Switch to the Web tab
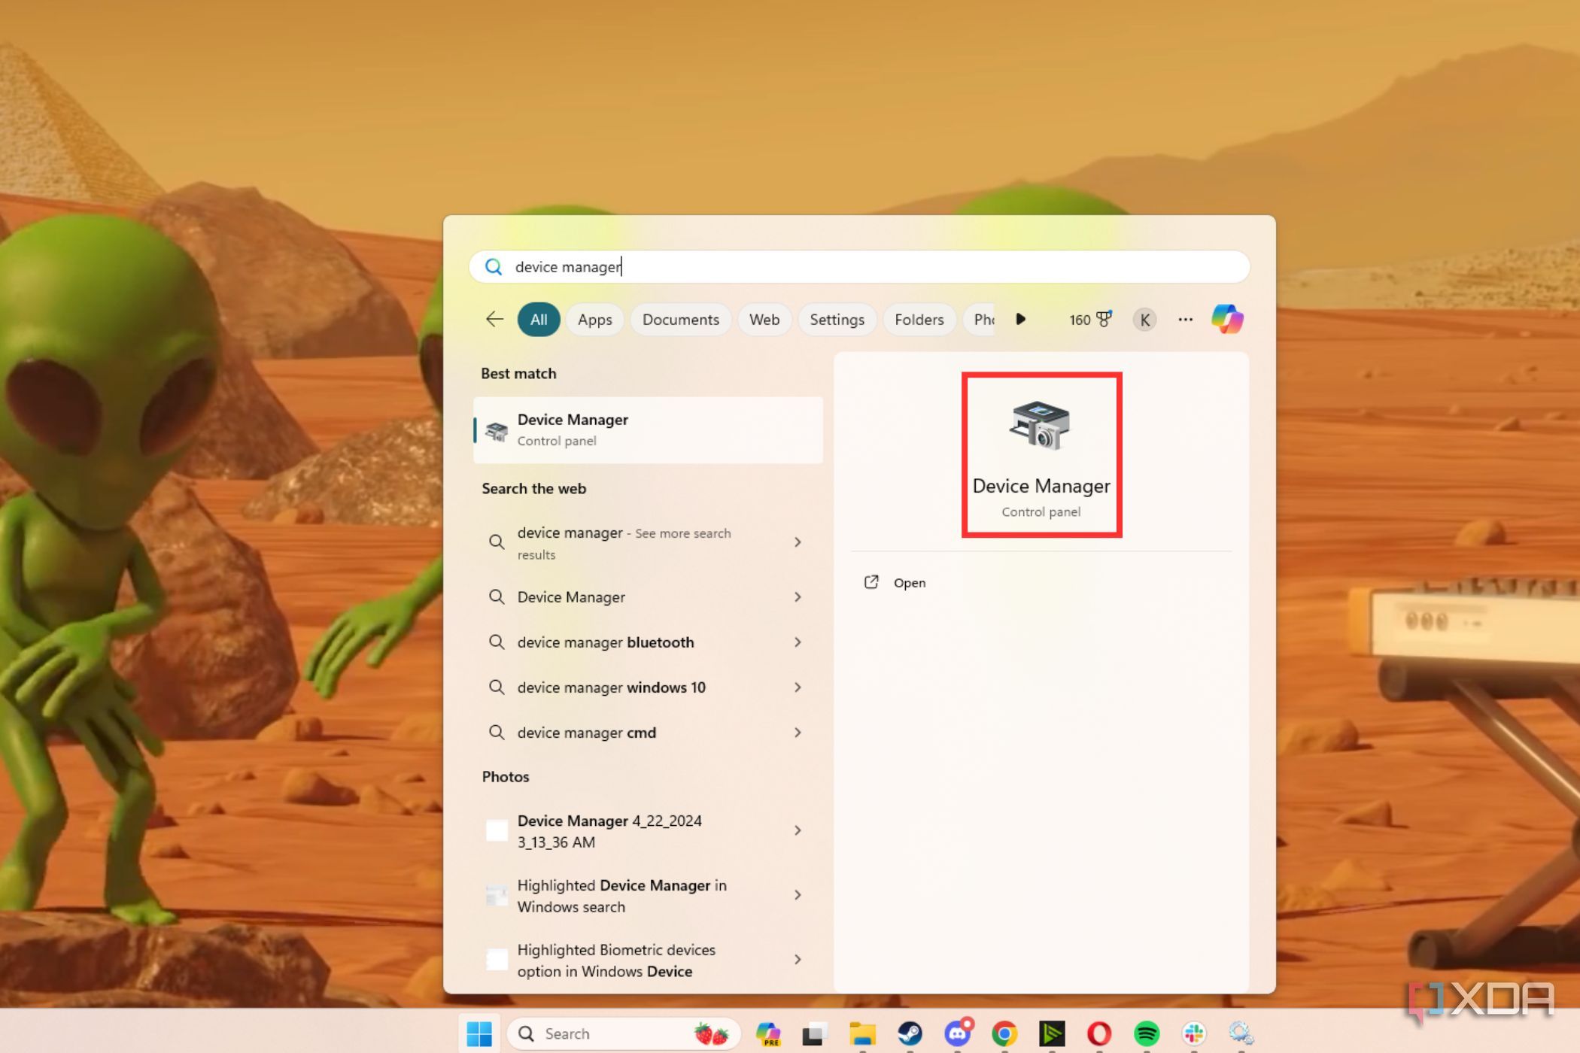 tap(764, 319)
